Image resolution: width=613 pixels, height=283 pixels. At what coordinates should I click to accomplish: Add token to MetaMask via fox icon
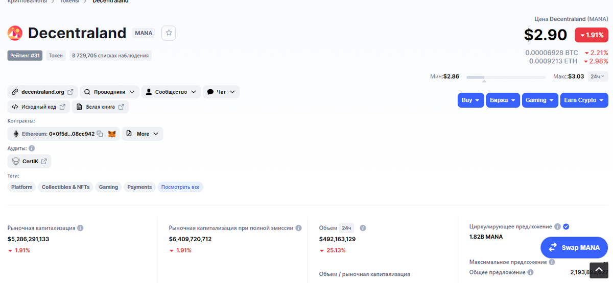coord(112,134)
